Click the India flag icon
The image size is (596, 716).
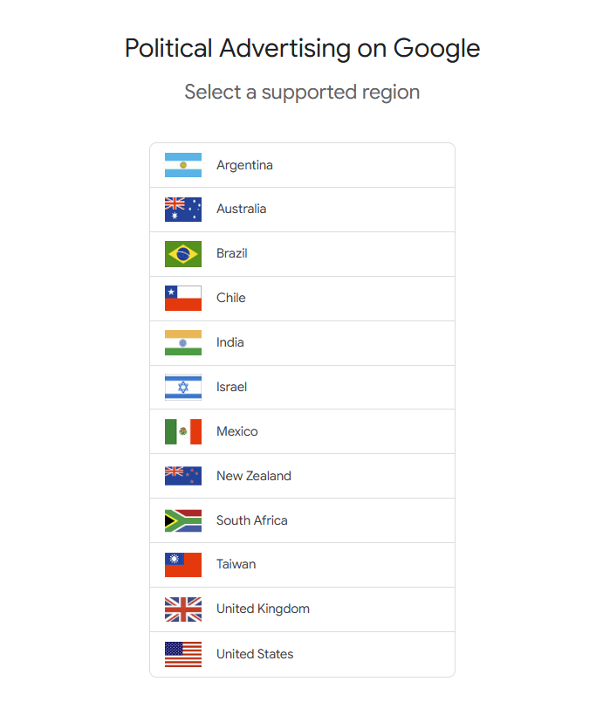point(183,342)
